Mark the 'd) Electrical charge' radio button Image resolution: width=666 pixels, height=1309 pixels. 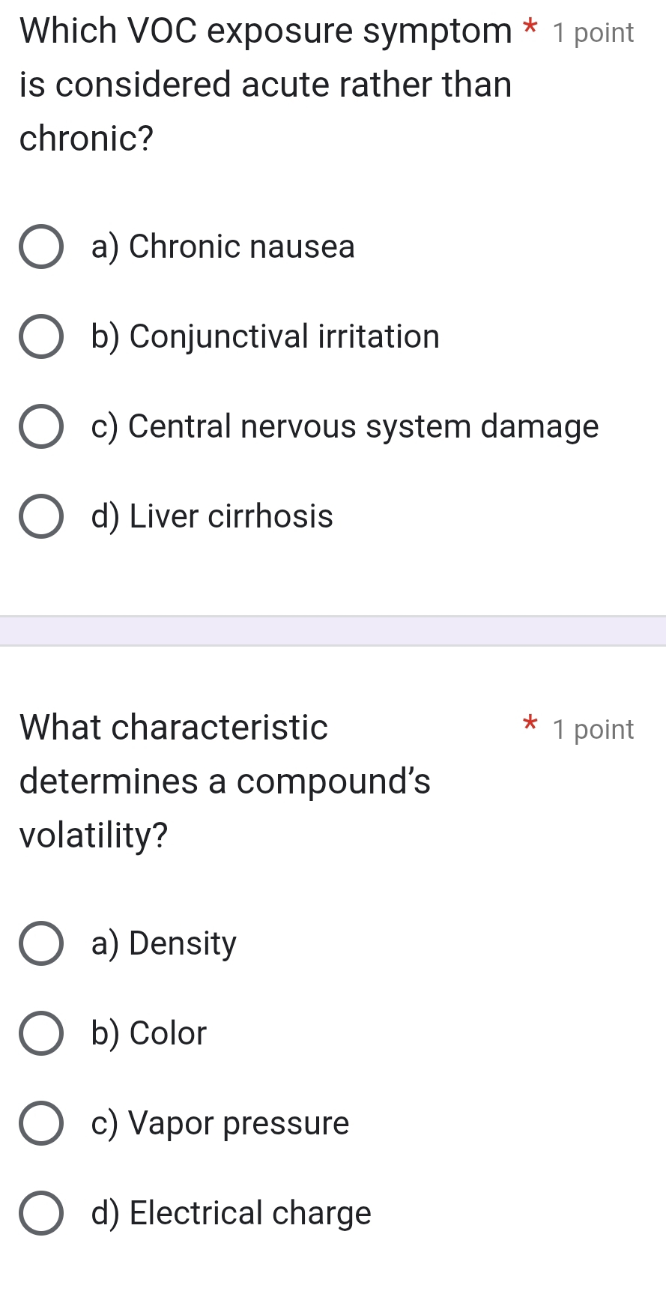point(41,1213)
